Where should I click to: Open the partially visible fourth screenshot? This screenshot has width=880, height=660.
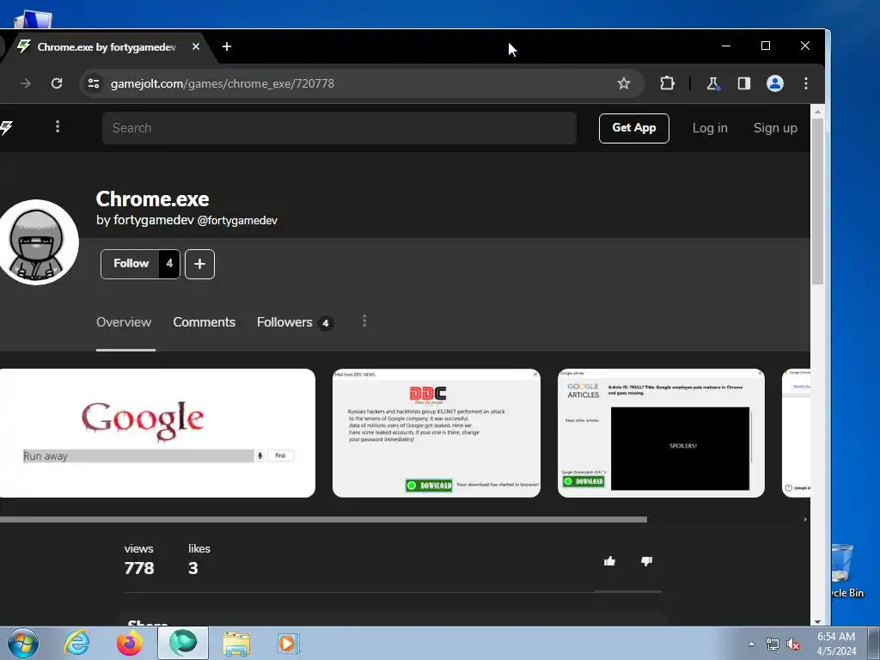[796, 433]
